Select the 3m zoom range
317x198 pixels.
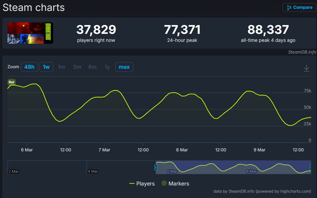pyautogui.click(x=77, y=67)
